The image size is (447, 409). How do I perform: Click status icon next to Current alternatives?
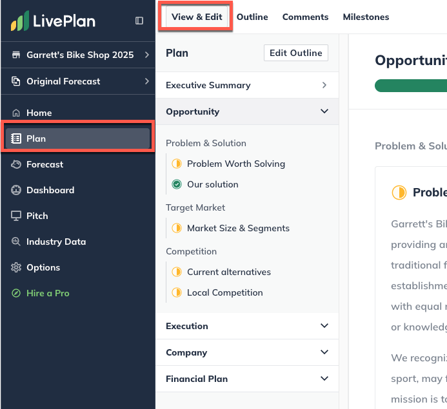click(x=177, y=272)
